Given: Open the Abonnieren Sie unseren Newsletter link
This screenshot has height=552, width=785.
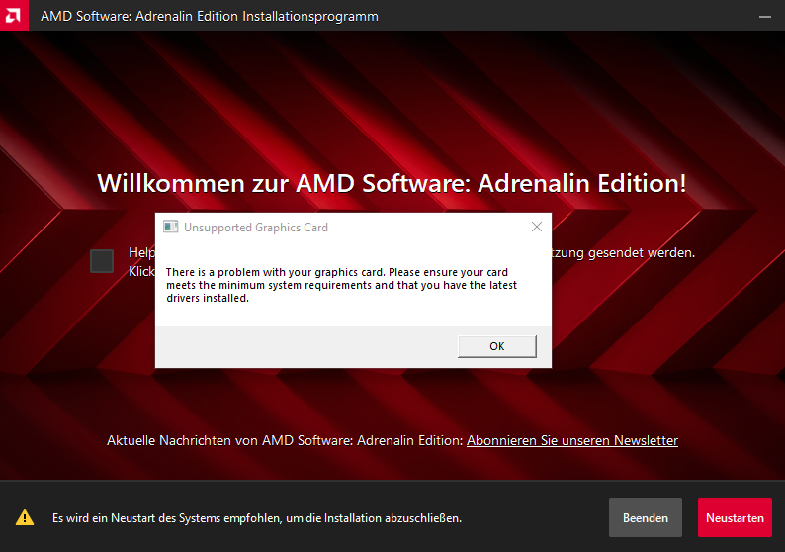Looking at the screenshot, I should (572, 440).
